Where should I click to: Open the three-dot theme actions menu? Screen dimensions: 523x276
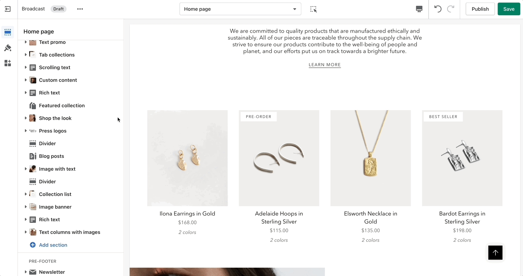[x=80, y=9]
